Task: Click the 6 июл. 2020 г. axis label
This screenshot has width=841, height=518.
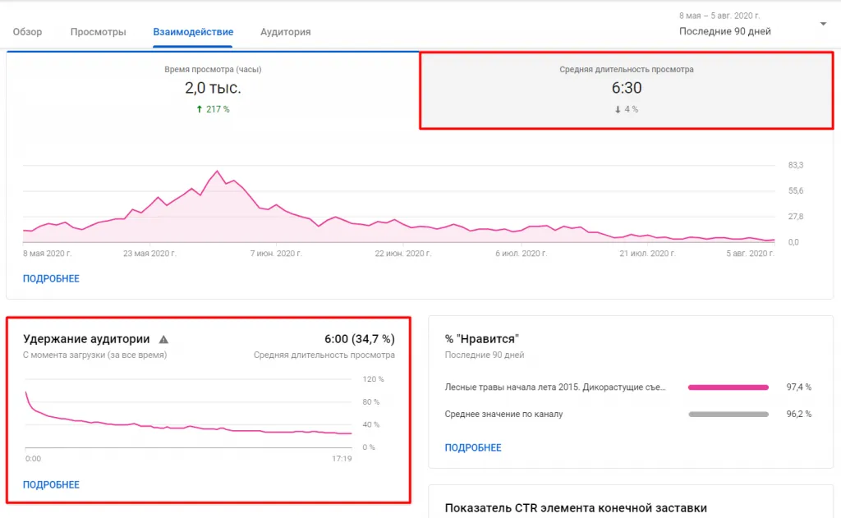Action: [521, 253]
